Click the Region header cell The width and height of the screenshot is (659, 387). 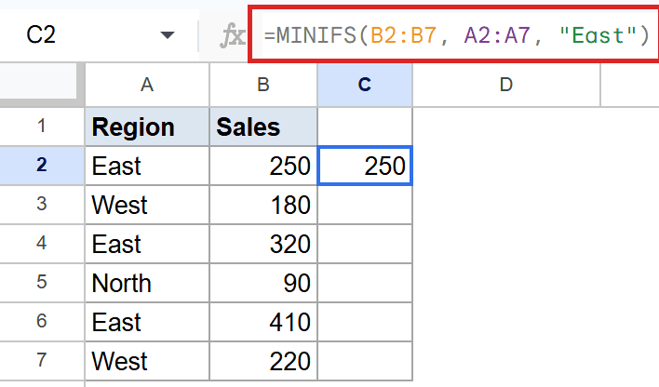[147, 127]
